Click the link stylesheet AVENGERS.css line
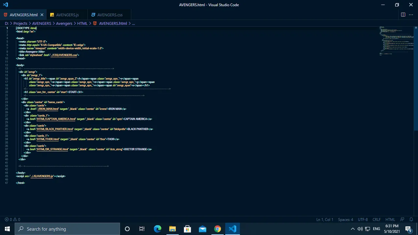Viewport: 418px width, 235px height. pyautogui.click(x=49, y=55)
